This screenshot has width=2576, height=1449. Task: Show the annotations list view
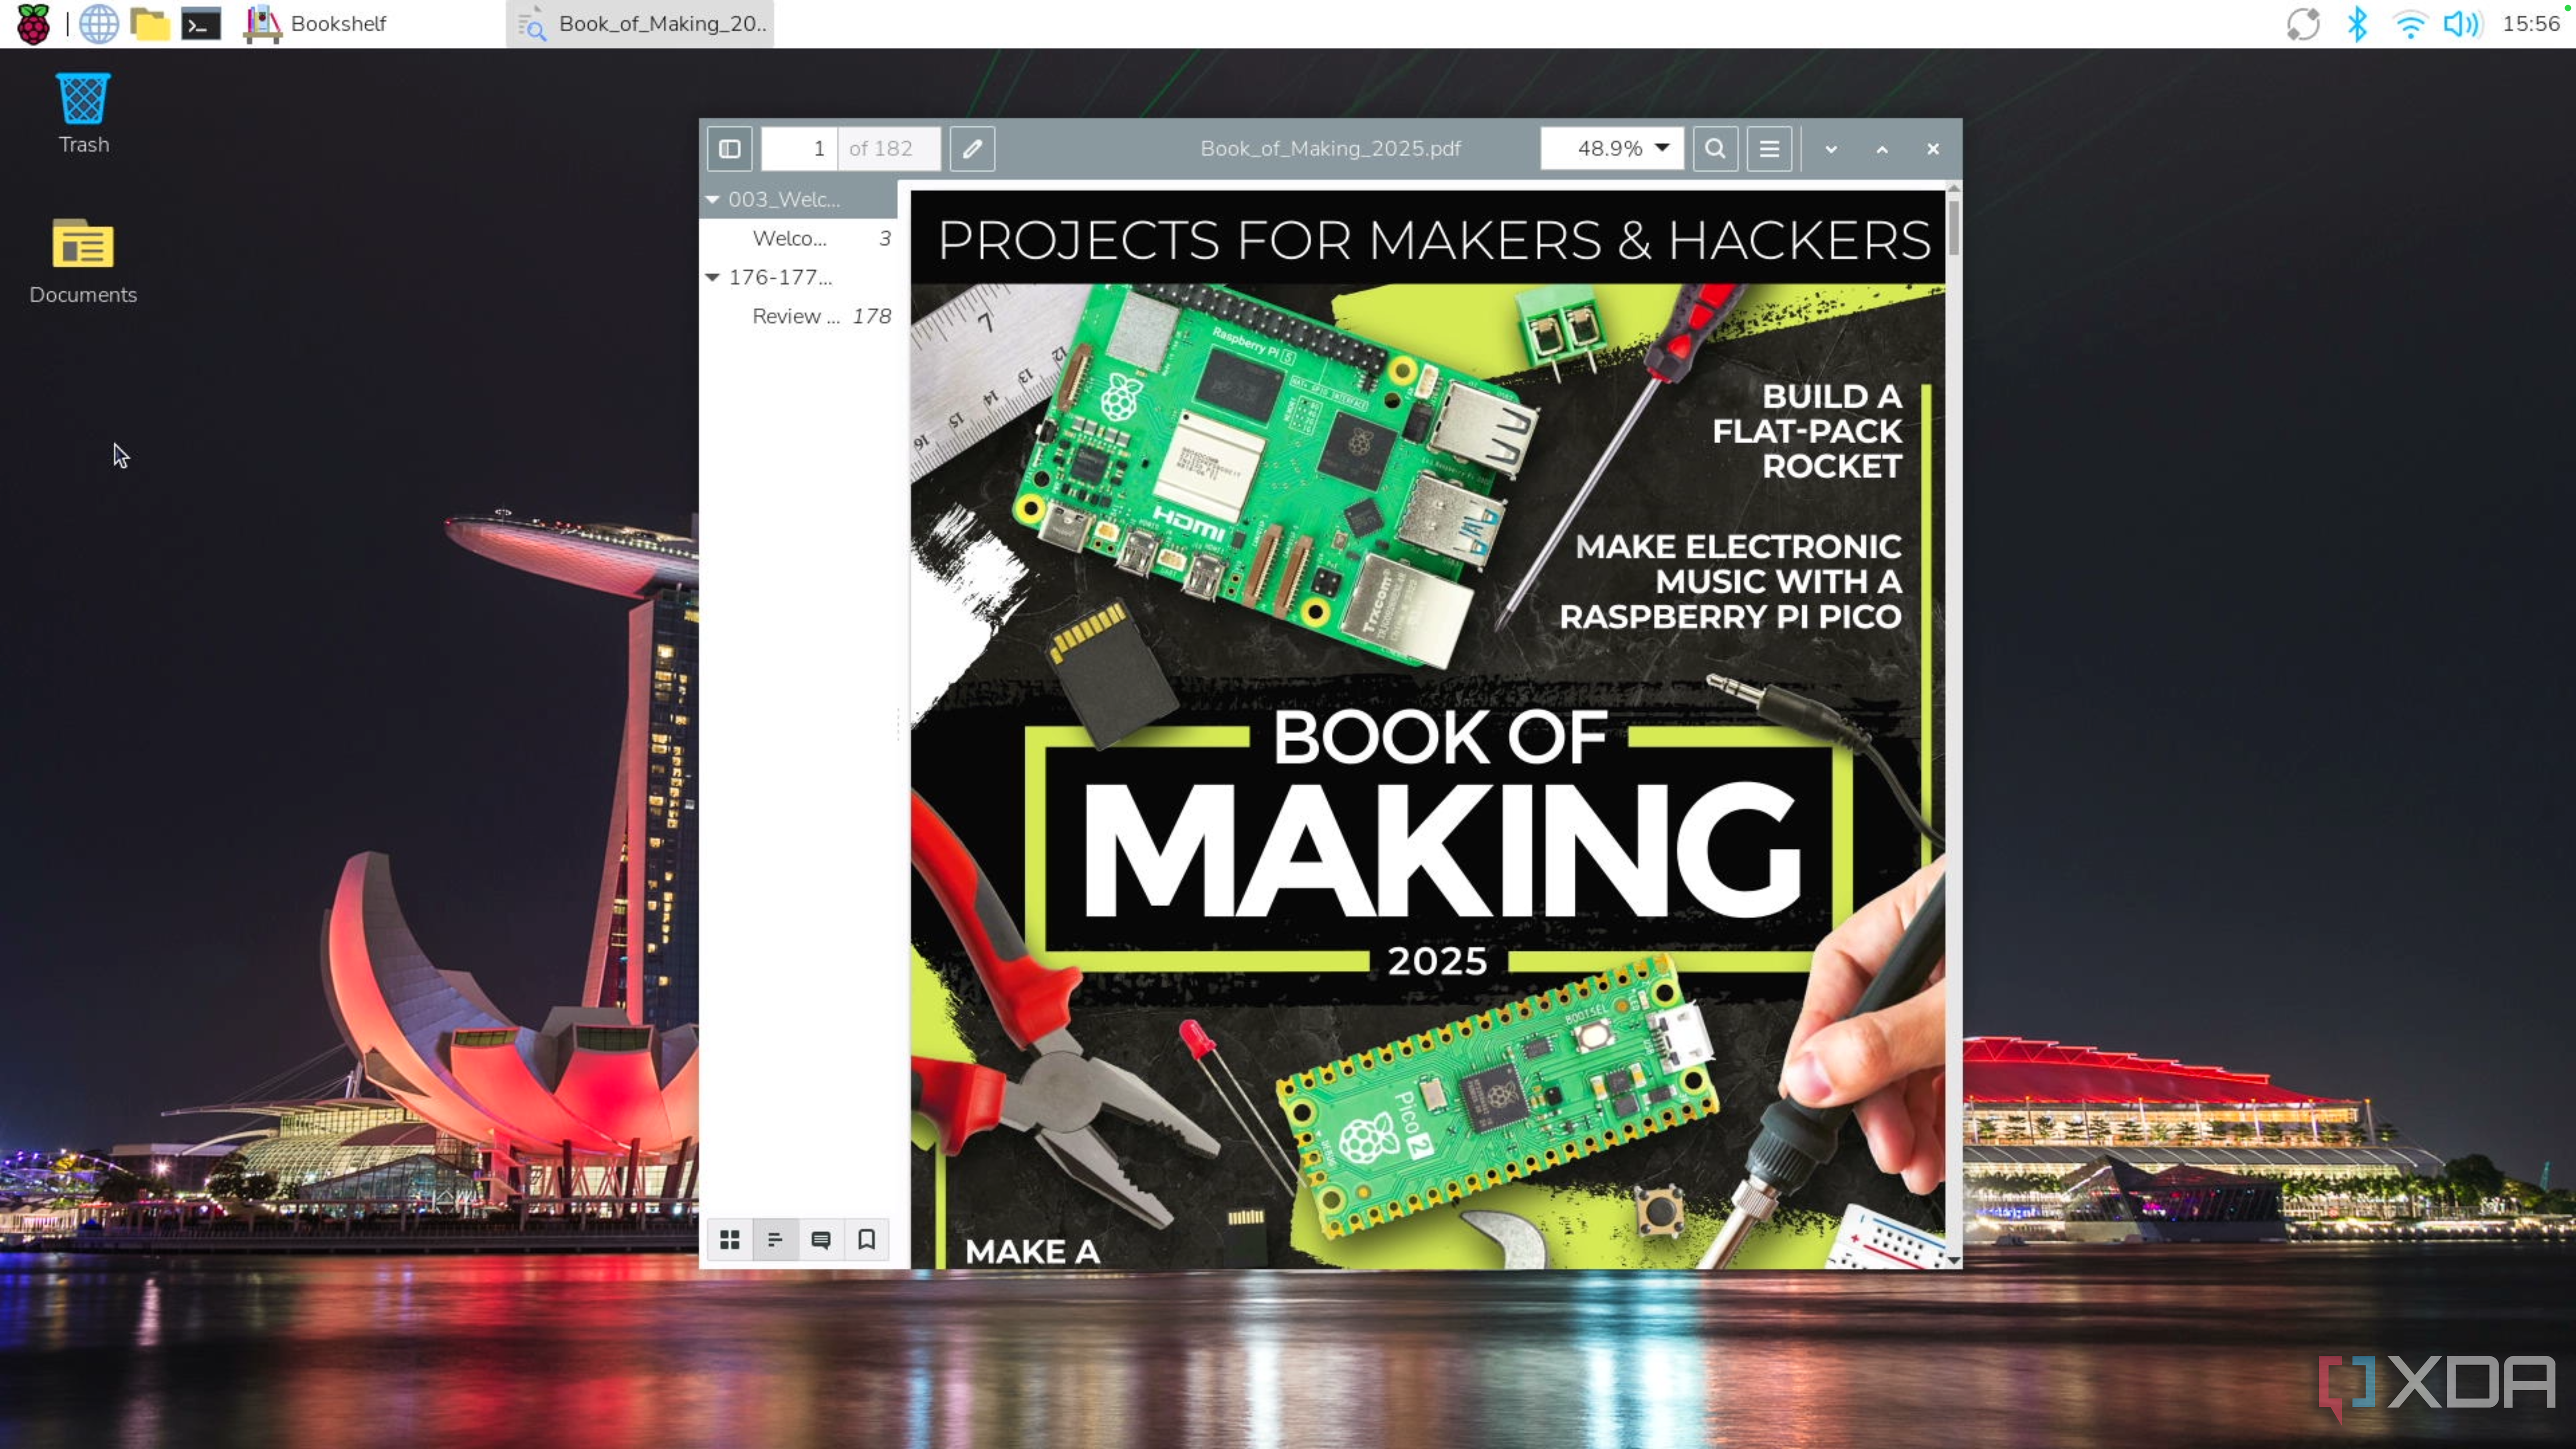(821, 1240)
